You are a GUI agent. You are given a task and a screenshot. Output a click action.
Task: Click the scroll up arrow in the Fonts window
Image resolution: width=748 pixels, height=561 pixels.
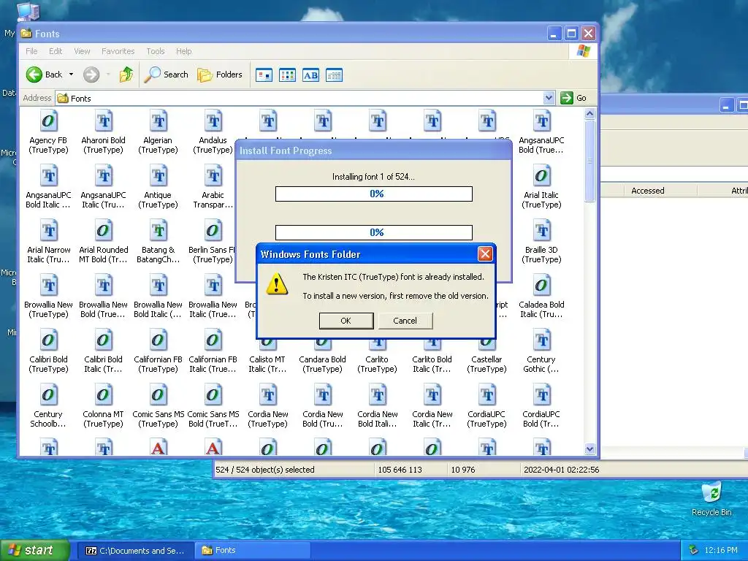click(589, 114)
